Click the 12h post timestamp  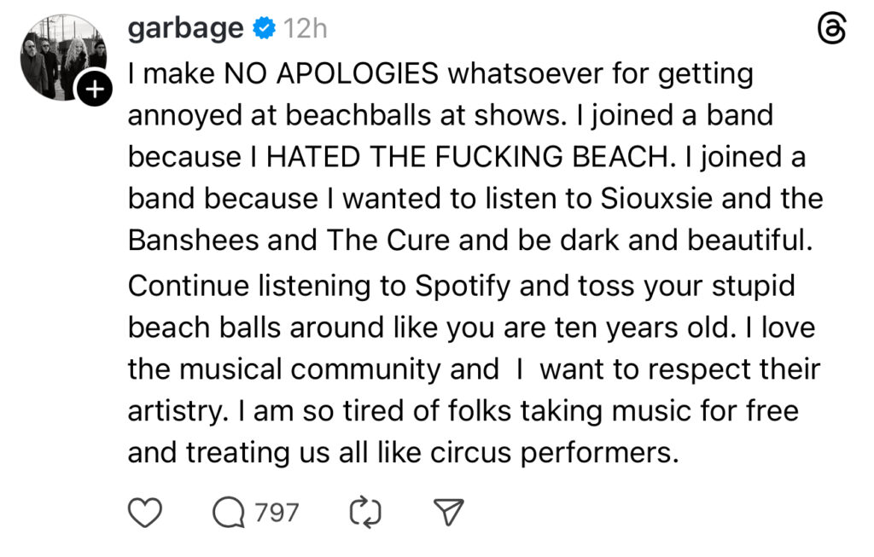tap(306, 29)
